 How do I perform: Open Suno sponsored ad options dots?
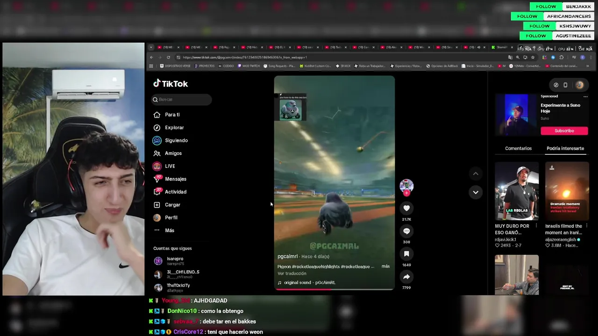click(x=585, y=97)
